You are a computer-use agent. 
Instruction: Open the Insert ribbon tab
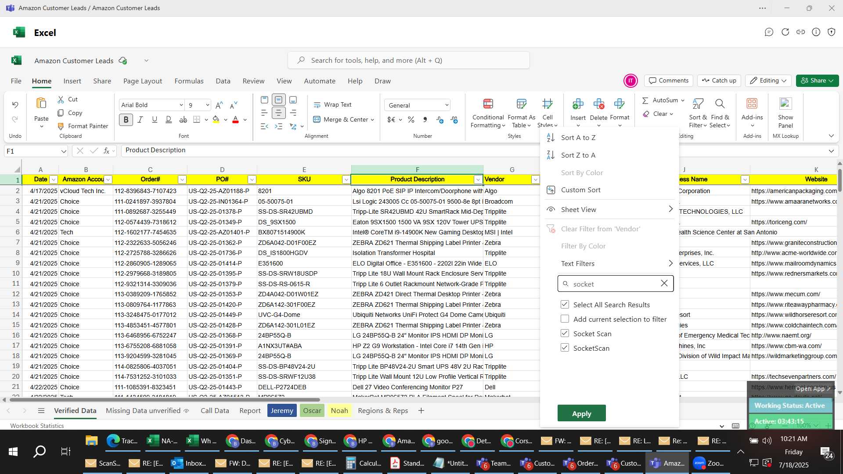[x=72, y=81]
